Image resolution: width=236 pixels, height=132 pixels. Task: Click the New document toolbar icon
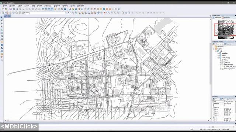click(x=3, y=9)
